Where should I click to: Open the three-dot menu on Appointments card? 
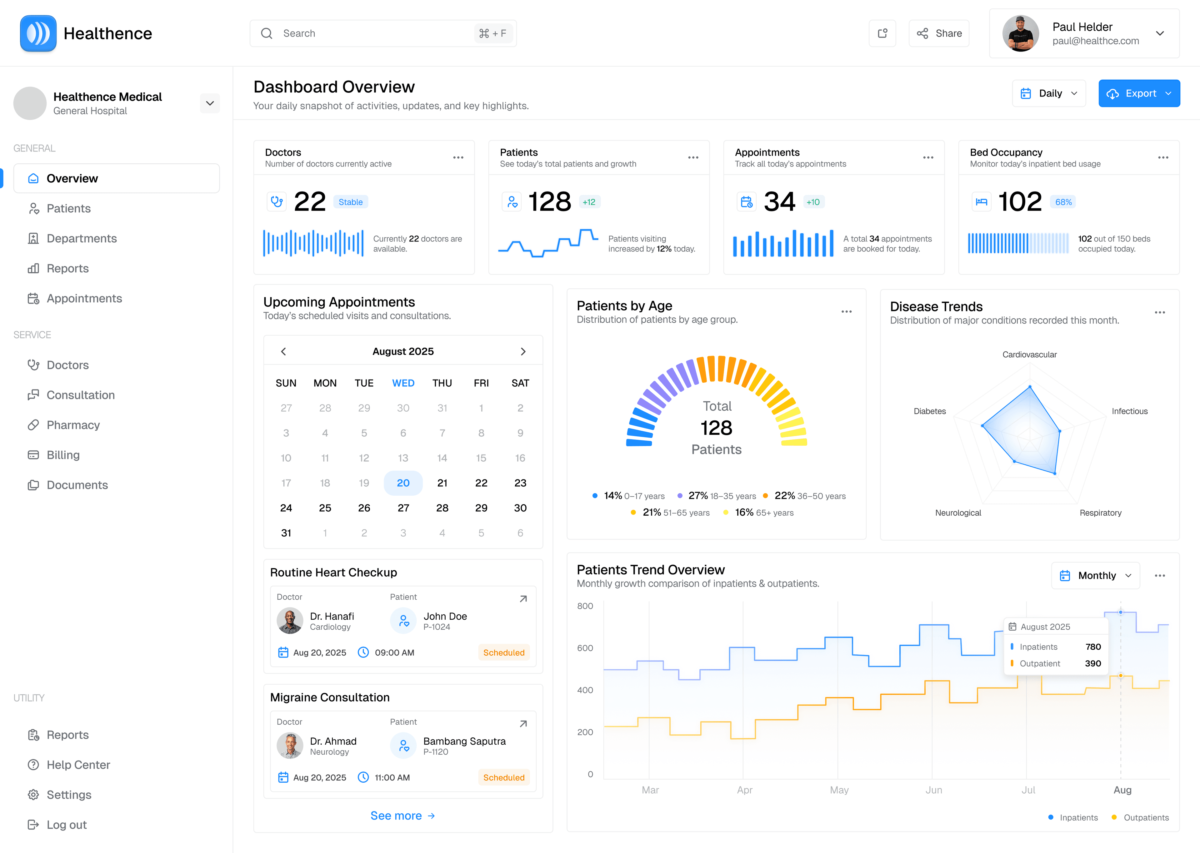[928, 157]
